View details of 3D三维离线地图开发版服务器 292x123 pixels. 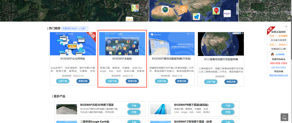coord(231,82)
